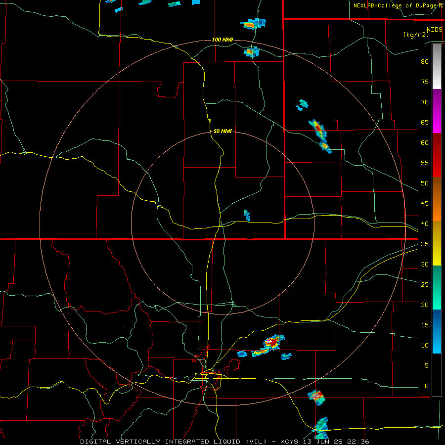Click the 40 value on the color scale
Viewport: 445px width, 445px height.
click(425, 223)
